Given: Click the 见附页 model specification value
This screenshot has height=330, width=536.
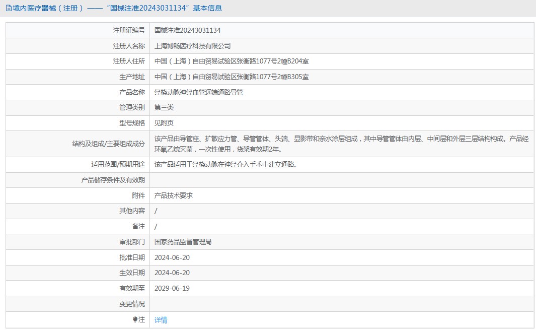Looking at the screenshot, I should pyautogui.click(x=164, y=123).
